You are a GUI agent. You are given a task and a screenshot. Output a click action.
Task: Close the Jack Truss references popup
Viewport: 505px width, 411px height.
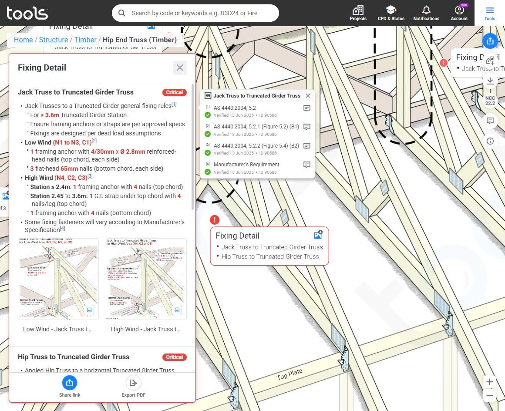(308, 96)
